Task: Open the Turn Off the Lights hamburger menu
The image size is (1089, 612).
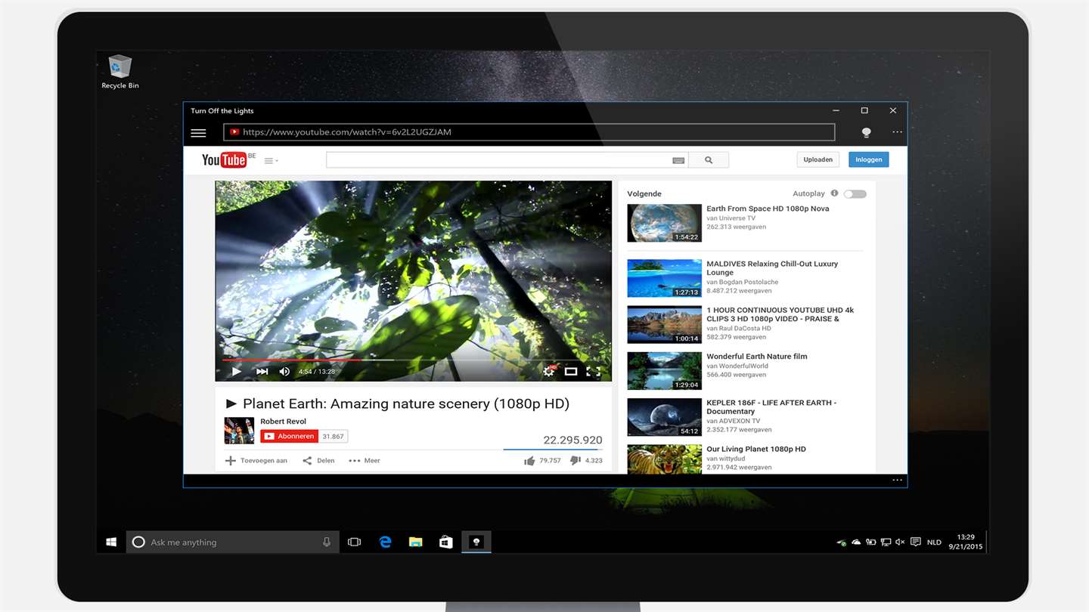Action: 198,133
